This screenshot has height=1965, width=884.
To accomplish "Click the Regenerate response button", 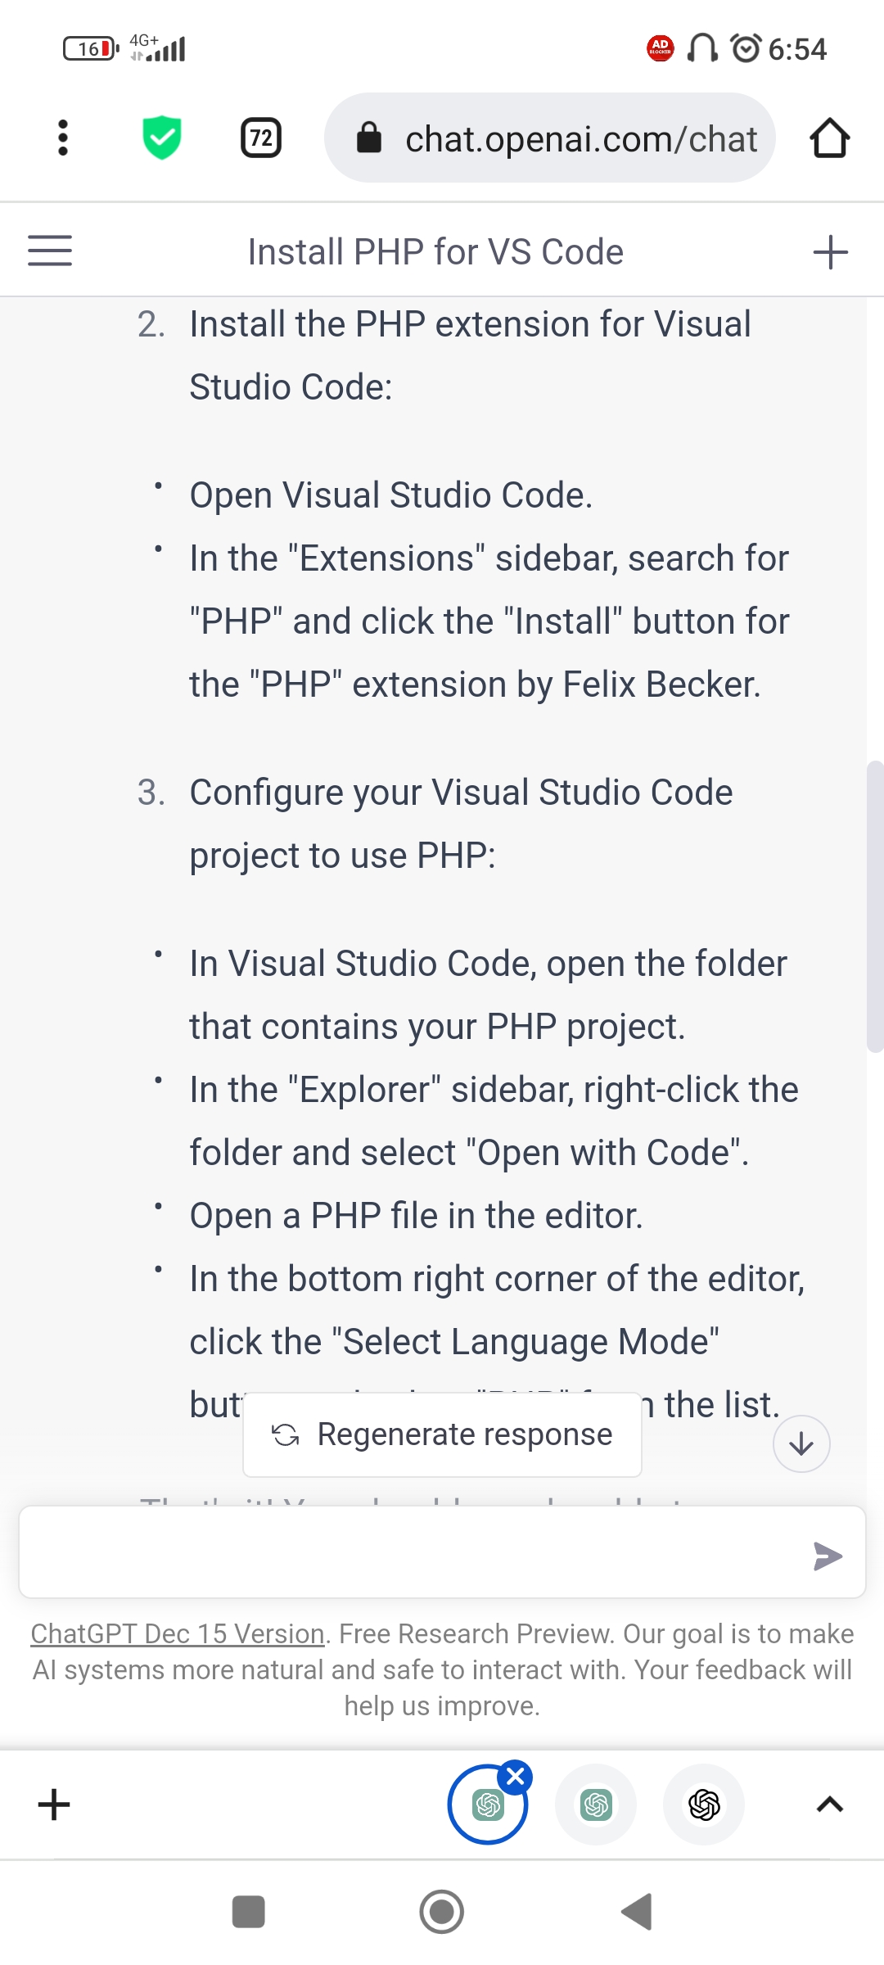I will pyautogui.click(x=442, y=1434).
